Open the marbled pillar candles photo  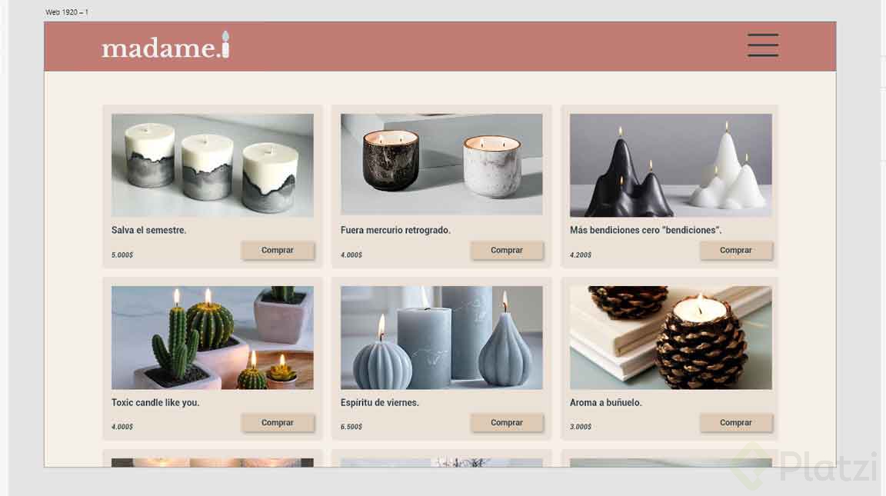(212, 165)
